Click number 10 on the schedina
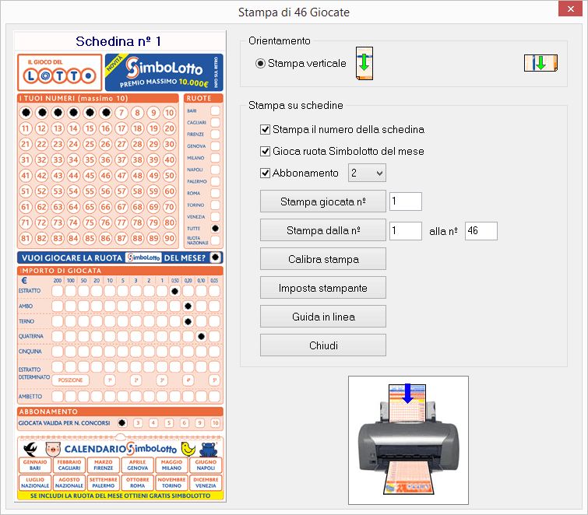This screenshot has width=588, height=515. coord(170,112)
